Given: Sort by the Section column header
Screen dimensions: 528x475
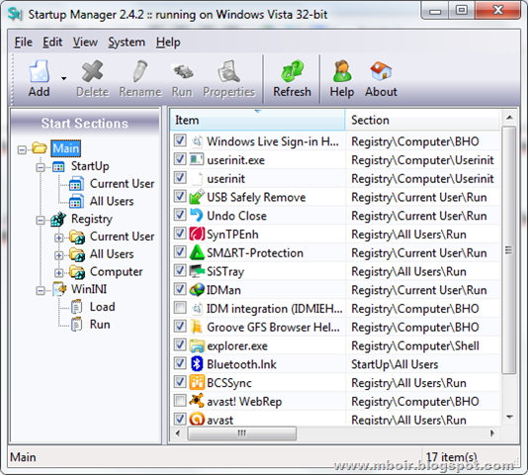Looking at the screenshot, I should coord(421,120).
